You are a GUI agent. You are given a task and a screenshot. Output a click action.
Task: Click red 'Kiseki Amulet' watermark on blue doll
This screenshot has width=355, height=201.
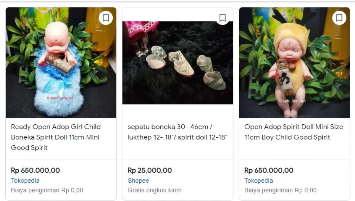(60, 98)
